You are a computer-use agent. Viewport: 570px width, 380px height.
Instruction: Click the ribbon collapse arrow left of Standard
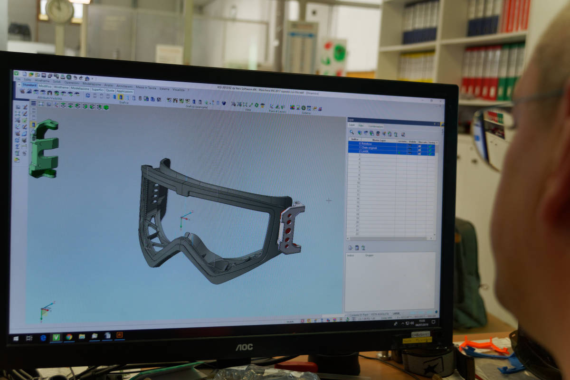(x=19, y=85)
